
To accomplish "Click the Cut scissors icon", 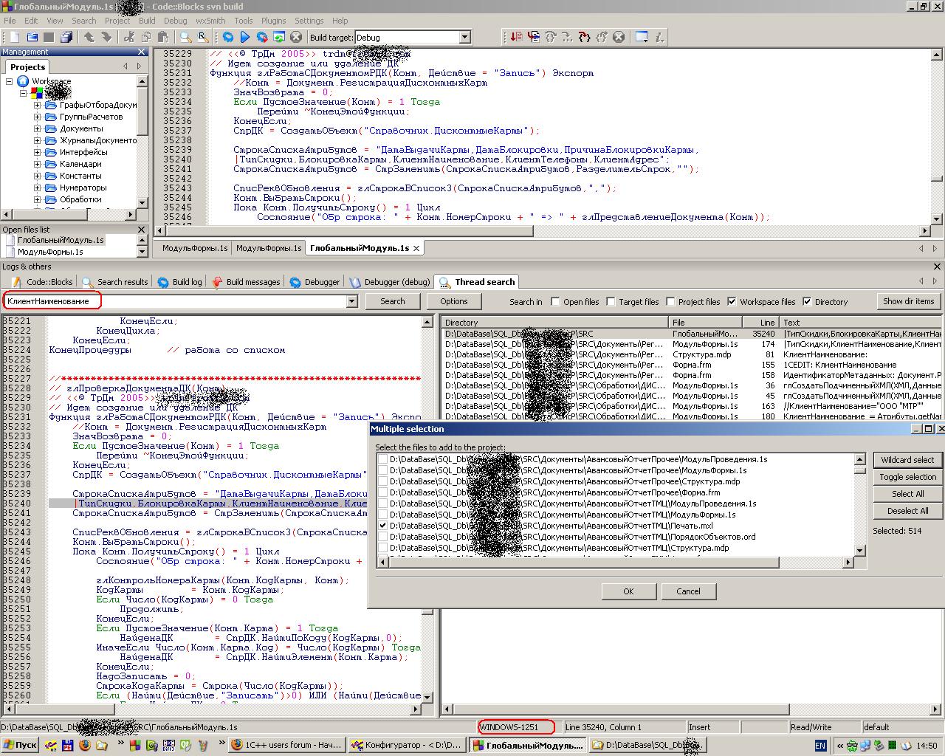I will pyautogui.click(x=129, y=37).
